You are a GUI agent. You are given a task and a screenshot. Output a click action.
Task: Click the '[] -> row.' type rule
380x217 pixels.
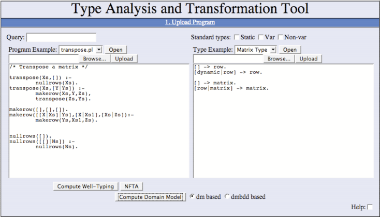[x=210, y=67]
